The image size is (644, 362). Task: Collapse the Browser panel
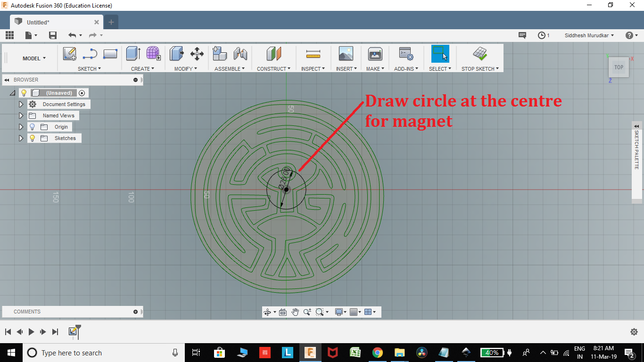pos(136,80)
